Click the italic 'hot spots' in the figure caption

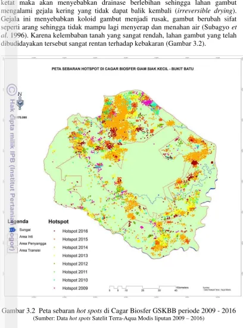click(89, 311)
